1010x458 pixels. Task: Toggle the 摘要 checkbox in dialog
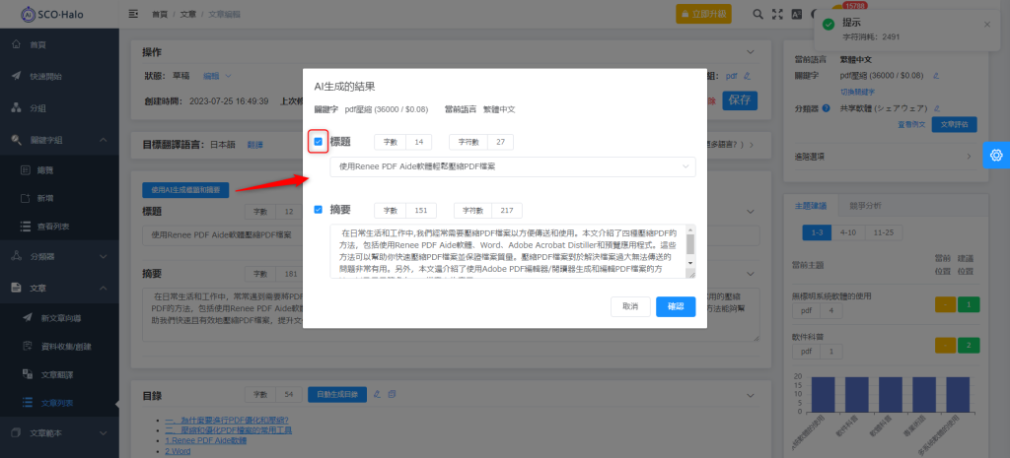319,210
